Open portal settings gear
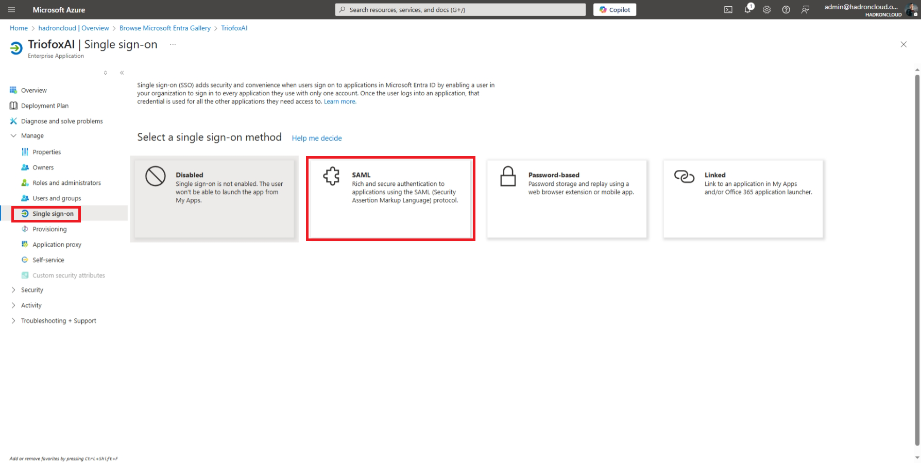 tap(766, 10)
